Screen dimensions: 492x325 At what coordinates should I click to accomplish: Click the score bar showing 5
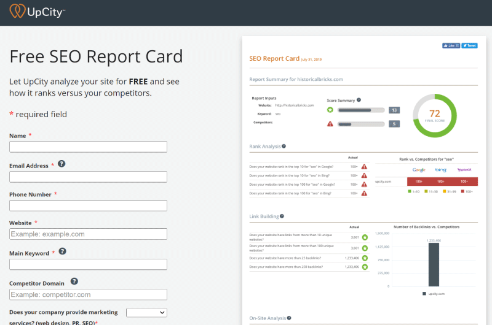[x=361, y=124]
